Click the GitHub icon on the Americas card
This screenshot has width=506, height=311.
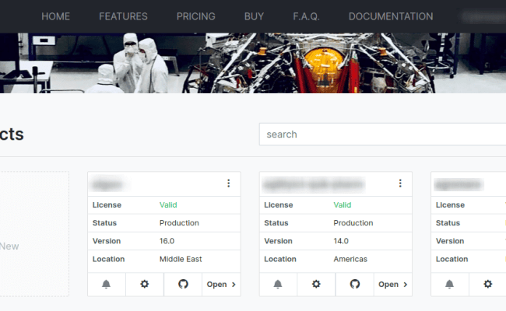(x=355, y=285)
